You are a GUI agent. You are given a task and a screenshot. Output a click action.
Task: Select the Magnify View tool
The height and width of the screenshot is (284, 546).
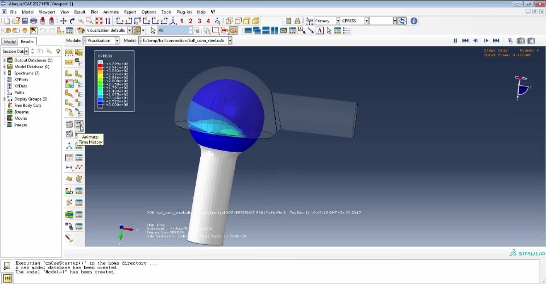click(x=81, y=21)
